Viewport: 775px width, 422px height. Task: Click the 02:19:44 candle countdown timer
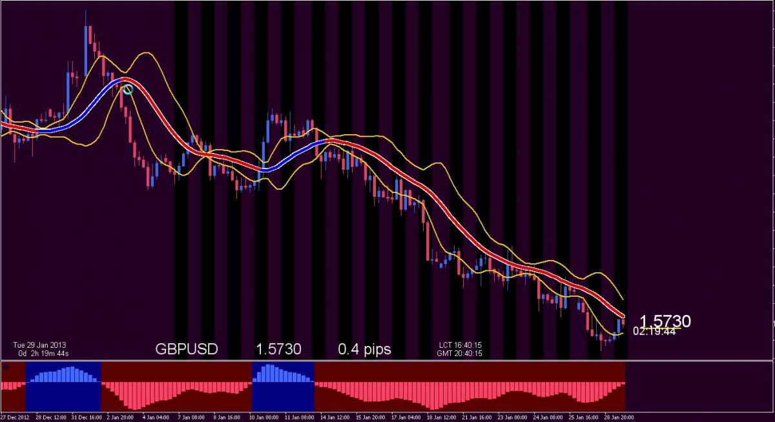(x=654, y=331)
